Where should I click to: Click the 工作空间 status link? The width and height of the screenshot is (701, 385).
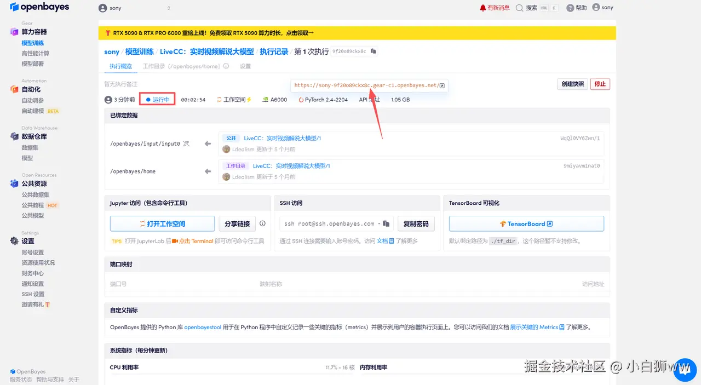[234, 100]
